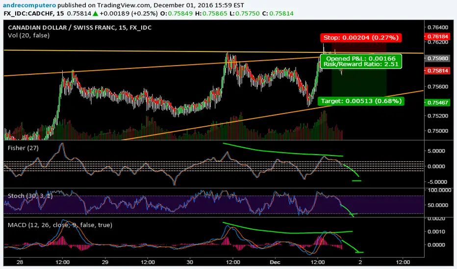Image resolution: width=457 pixels, height=269 pixels.
Task: Click the C:0.75814 close price value
Action: [278, 13]
